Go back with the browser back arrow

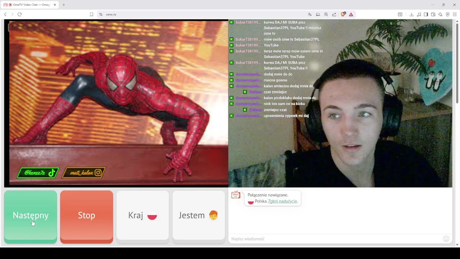point(5,14)
